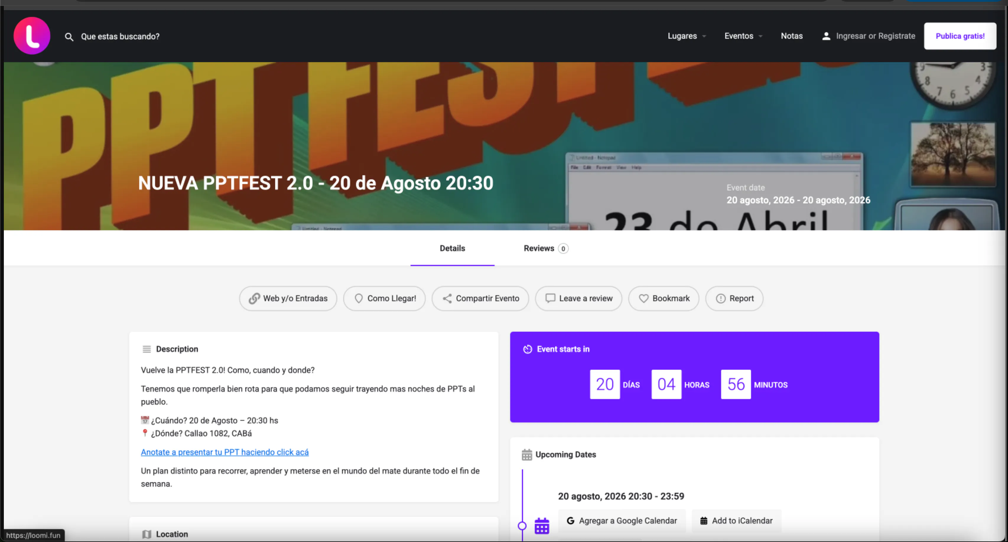This screenshot has height=542, width=1008.
Task: Open the Notas menu item
Action: pyautogui.click(x=792, y=36)
